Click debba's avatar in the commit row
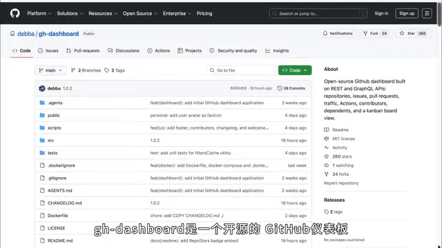Viewport: 442px width, 248px height. click(42, 88)
